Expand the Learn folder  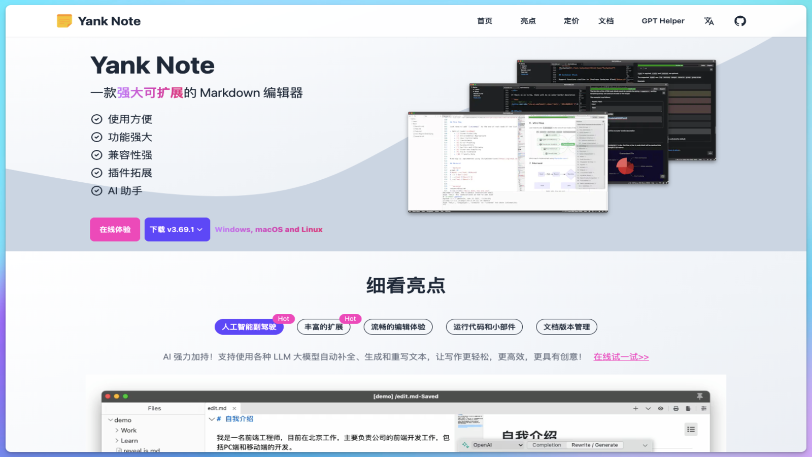pos(117,441)
